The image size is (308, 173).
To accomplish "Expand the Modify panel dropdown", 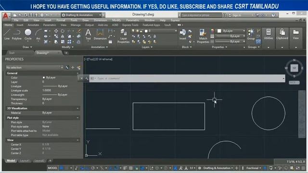I will pos(67,47).
